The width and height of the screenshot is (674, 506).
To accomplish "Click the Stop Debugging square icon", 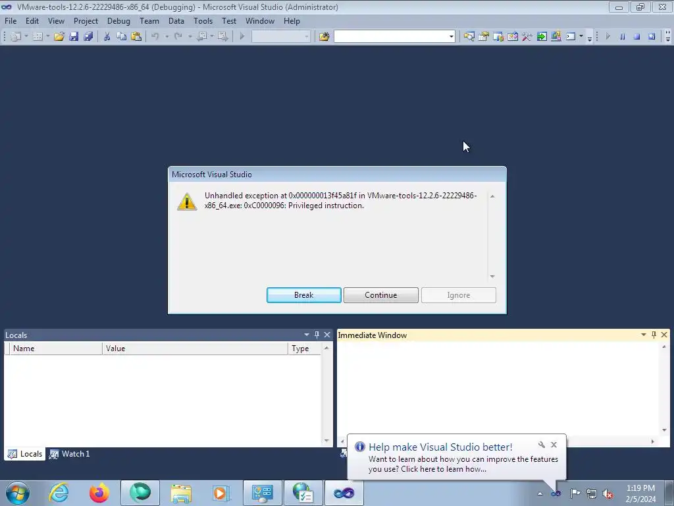I will point(636,37).
